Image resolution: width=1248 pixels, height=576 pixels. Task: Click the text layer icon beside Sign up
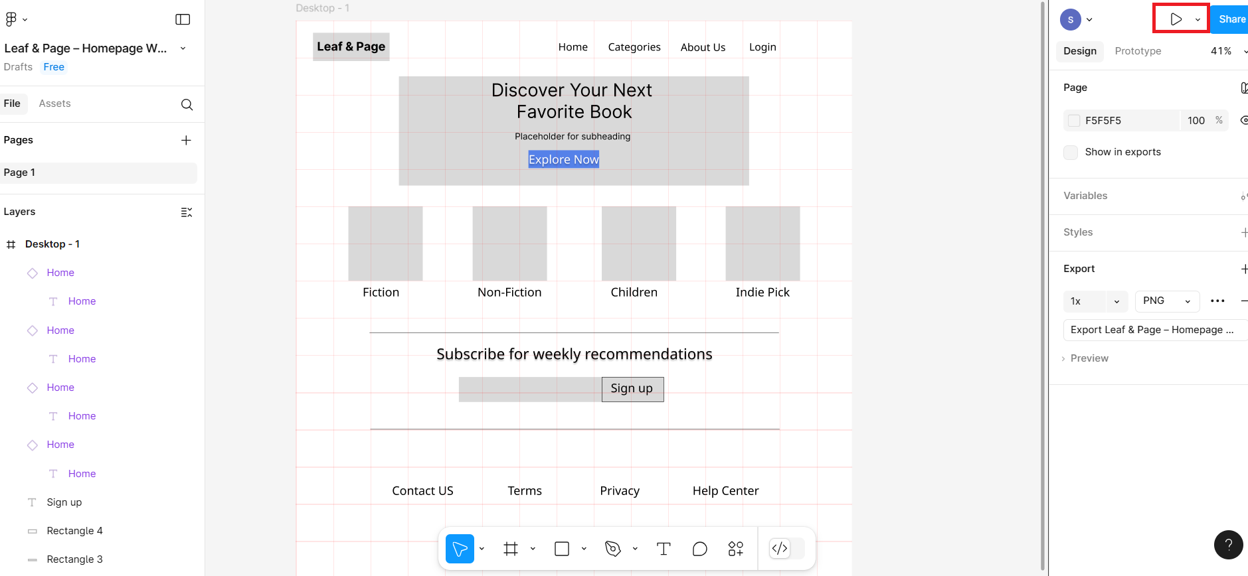point(32,502)
